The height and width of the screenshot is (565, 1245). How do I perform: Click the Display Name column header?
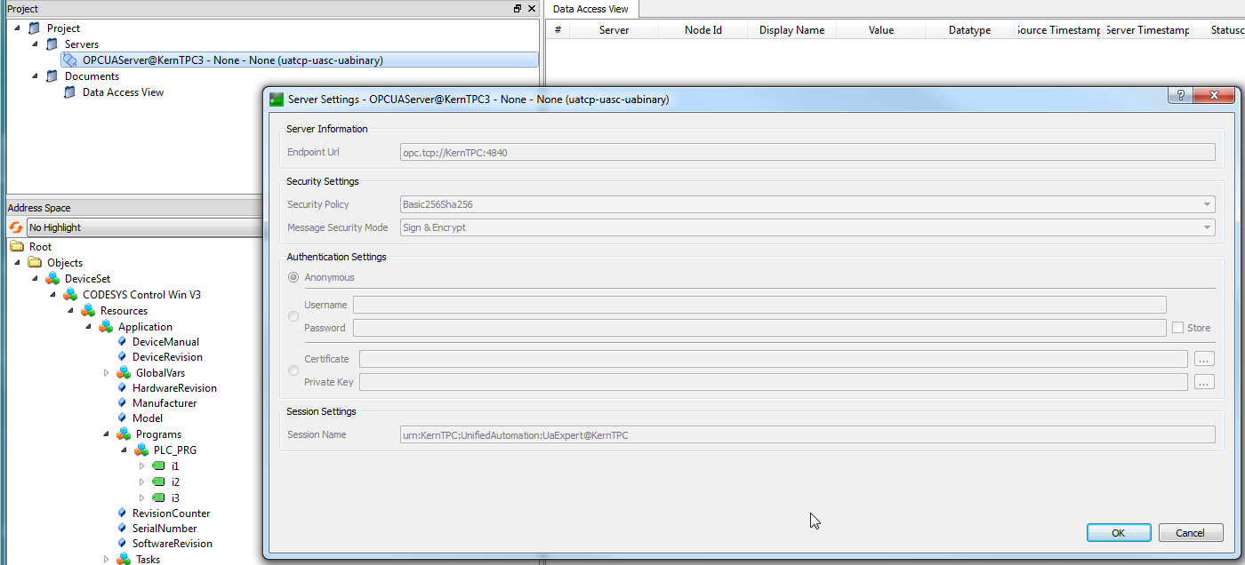[x=791, y=30]
